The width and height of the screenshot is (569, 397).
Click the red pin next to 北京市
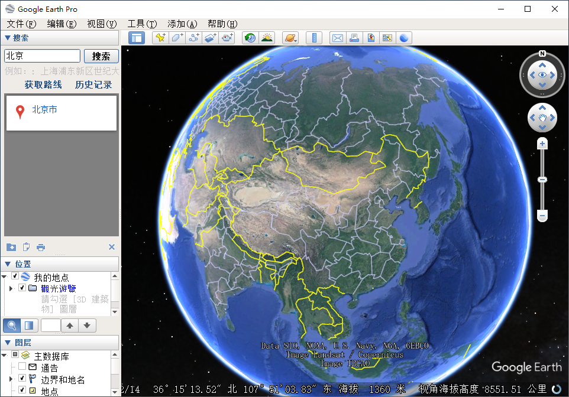tap(20, 112)
